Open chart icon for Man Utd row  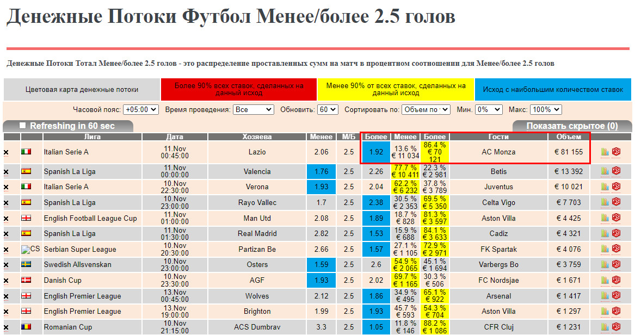pos(605,218)
